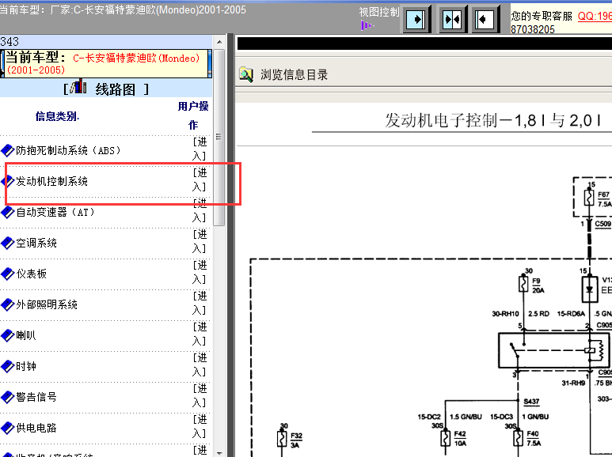The height and width of the screenshot is (457, 612).
Task: Click the 浏览信息目录 label
Action: (294, 74)
